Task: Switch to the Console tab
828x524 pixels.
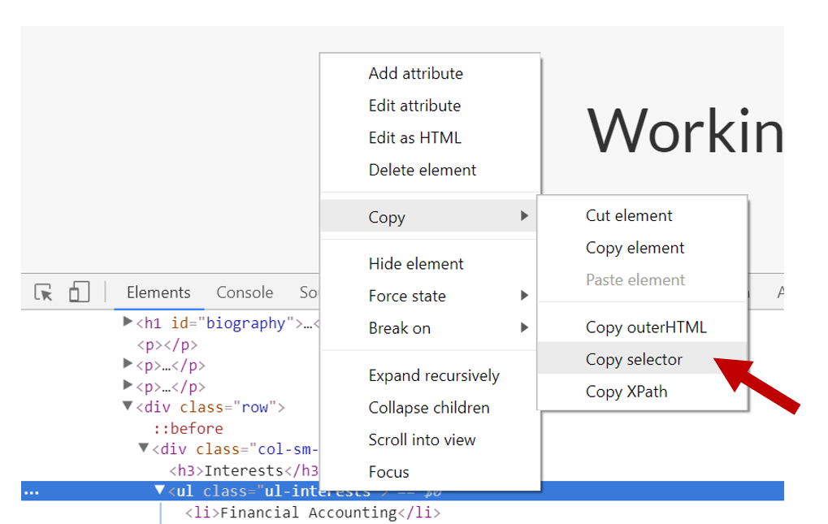Action: coord(245,292)
